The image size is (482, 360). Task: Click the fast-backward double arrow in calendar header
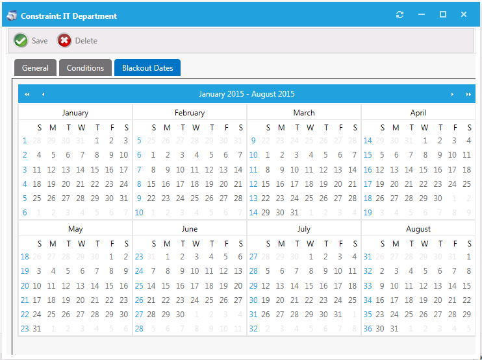tap(27, 94)
